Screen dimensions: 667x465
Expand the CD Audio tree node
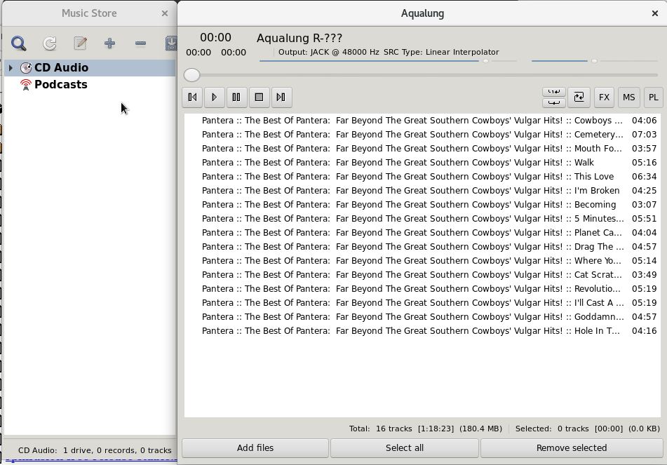pyautogui.click(x=11, y=68)
